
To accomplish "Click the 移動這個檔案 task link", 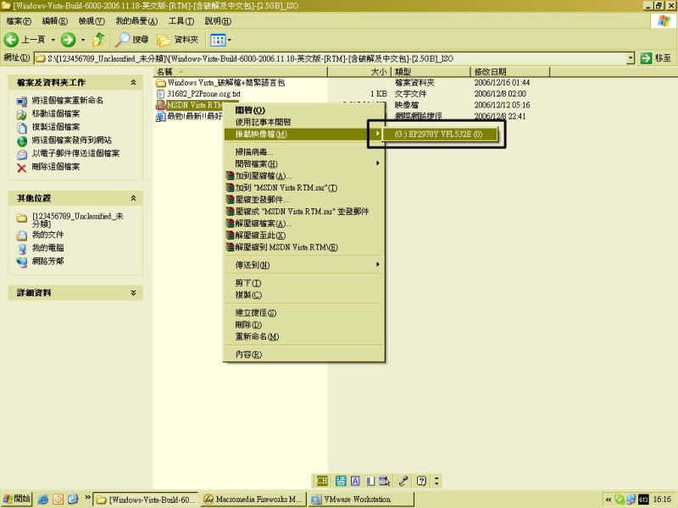I will coord(56,113).
